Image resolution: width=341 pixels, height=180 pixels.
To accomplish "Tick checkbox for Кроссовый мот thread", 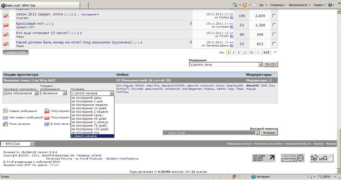I will [x=274, y=25].
